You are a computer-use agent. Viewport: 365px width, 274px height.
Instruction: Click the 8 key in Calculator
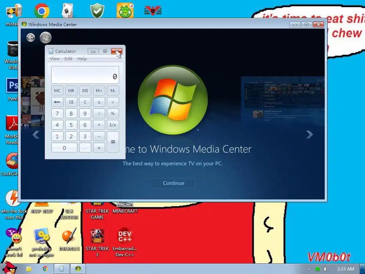(71, 113)
